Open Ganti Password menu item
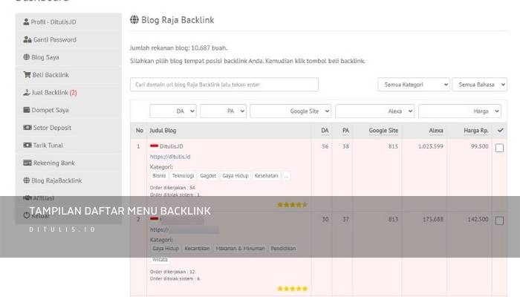This screenshot has height=297, width=520. tap(68, 39)
